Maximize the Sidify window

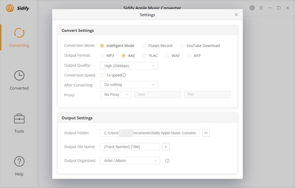(279, 8)
